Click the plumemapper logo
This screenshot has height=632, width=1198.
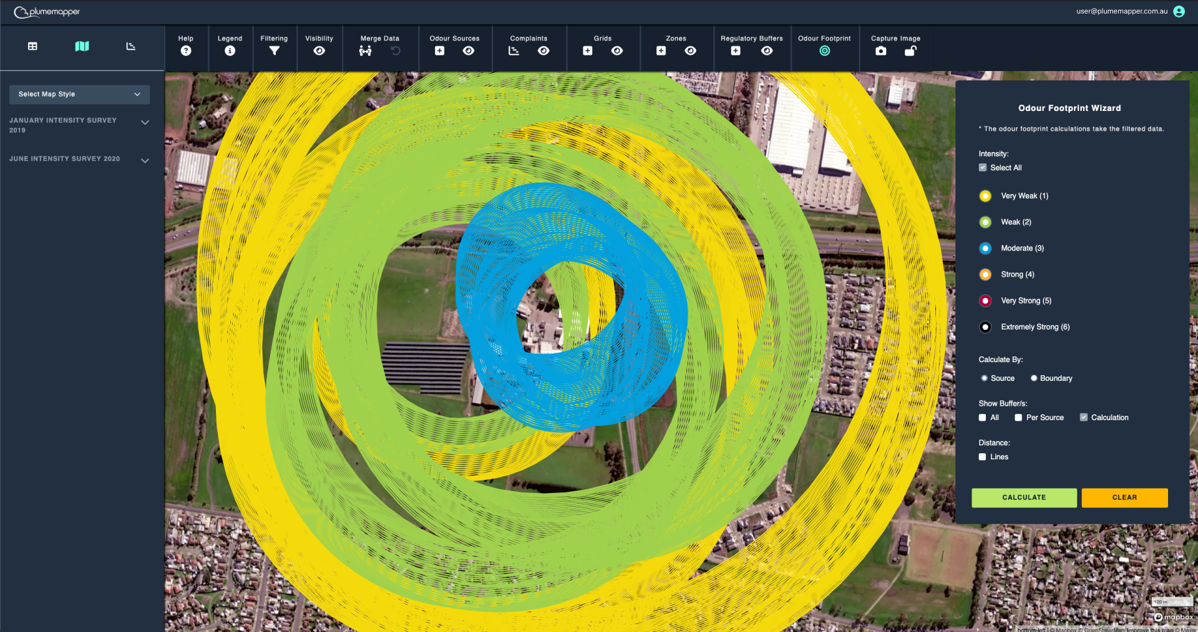tap(47, 12)
